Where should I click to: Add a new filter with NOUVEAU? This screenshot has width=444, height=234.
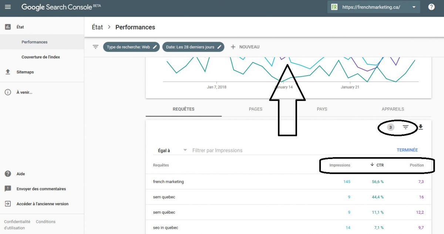[x=245, y=47]
